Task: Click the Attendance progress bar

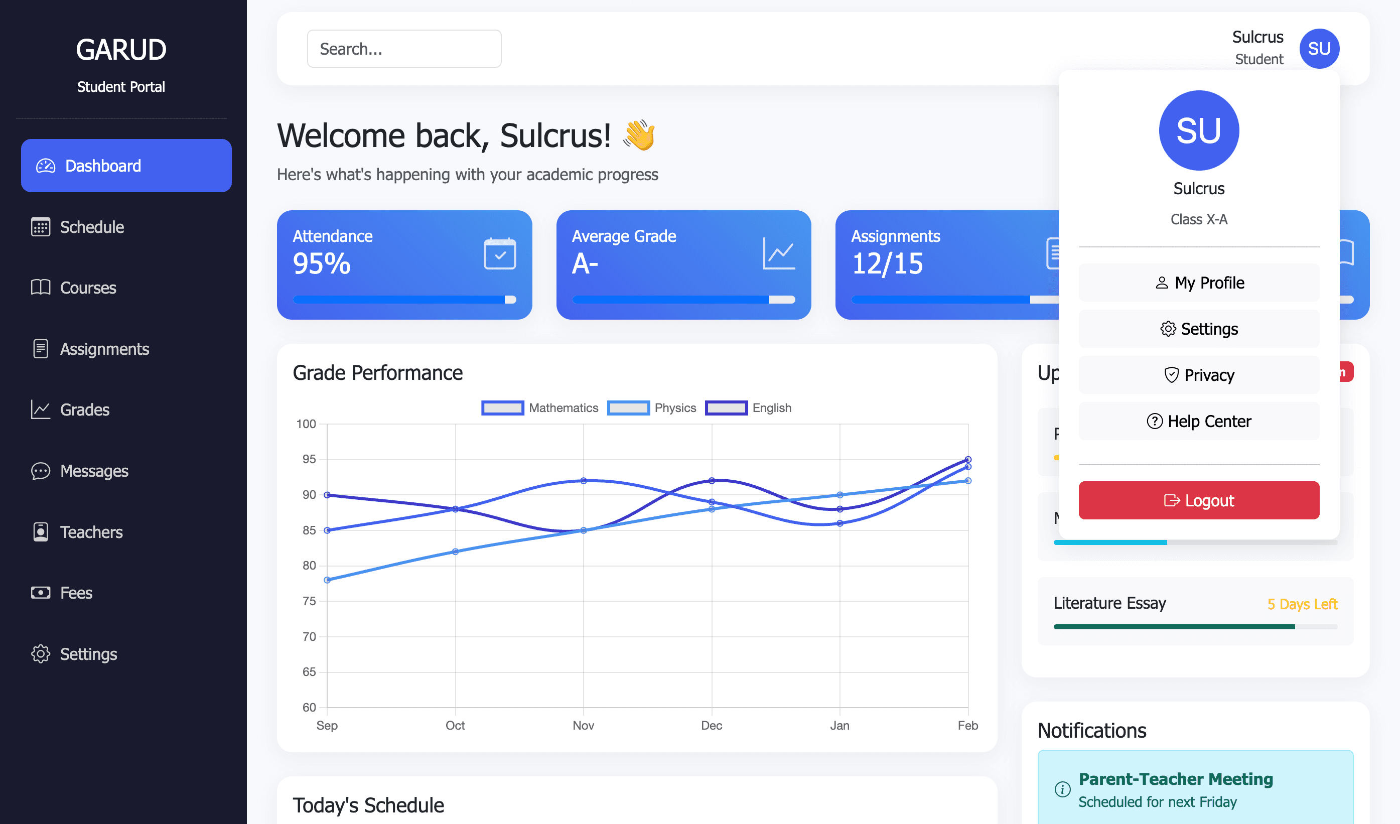Action: click(x=404, y=300)
